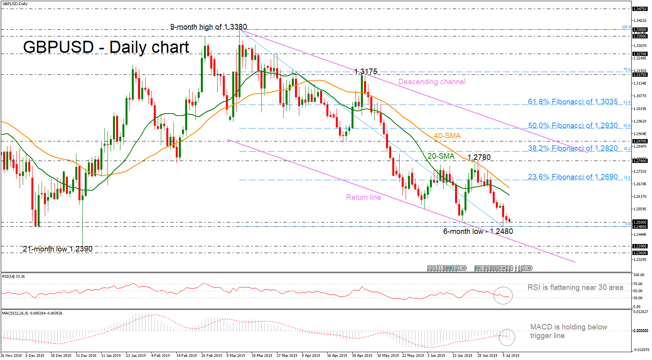Click '6-month low - 1.2480' annotation
The image size is (652, 360).
(478, 231)
